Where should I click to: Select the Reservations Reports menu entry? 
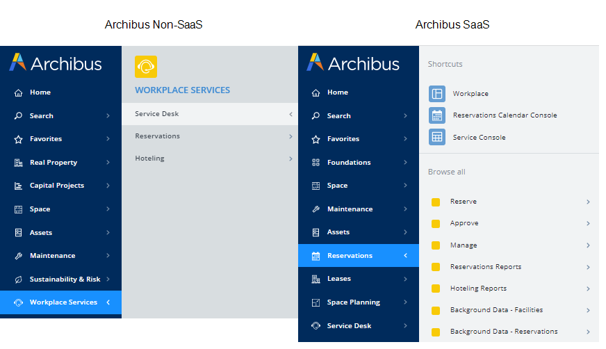click(485, 267)
